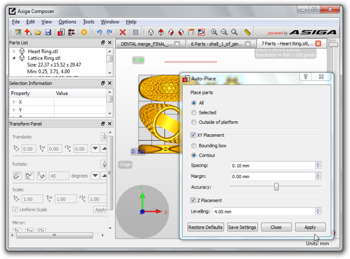Expand the Heart Ring.stl tree item
Image resolution: width=350 pixels, height=259 pixels.
tap(14, 51)
